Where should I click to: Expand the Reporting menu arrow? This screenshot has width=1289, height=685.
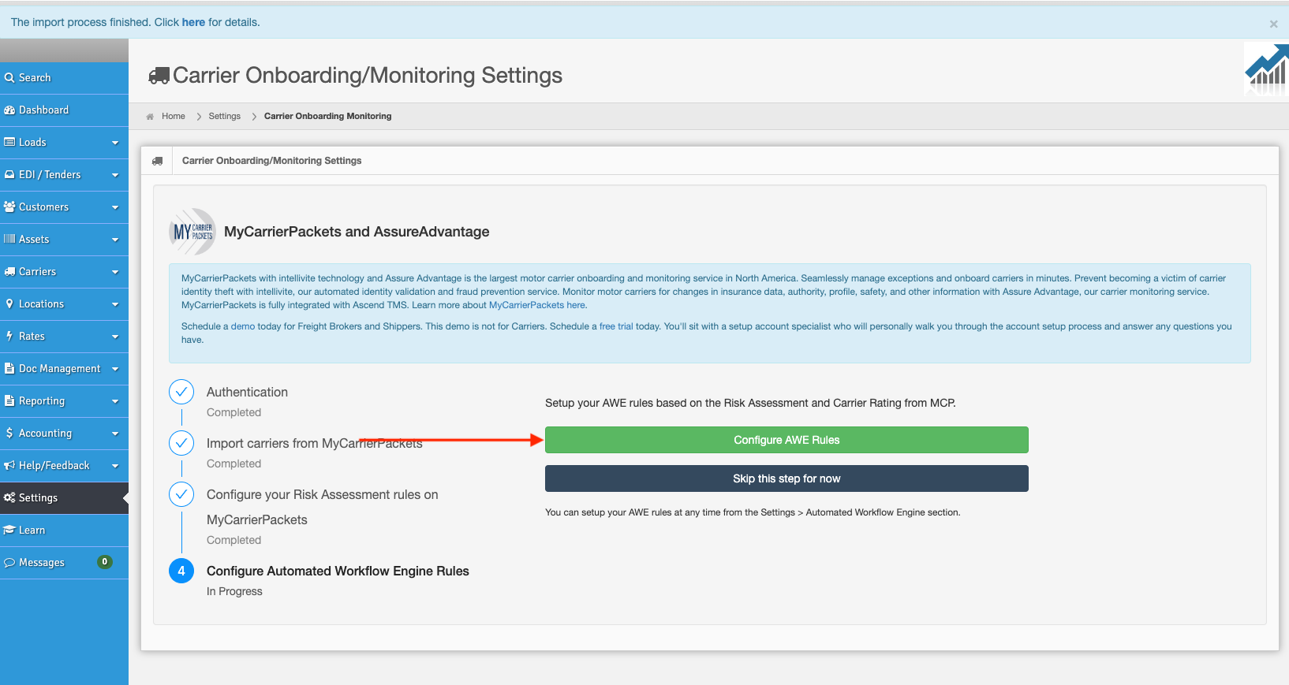click(x=115, y=401)
